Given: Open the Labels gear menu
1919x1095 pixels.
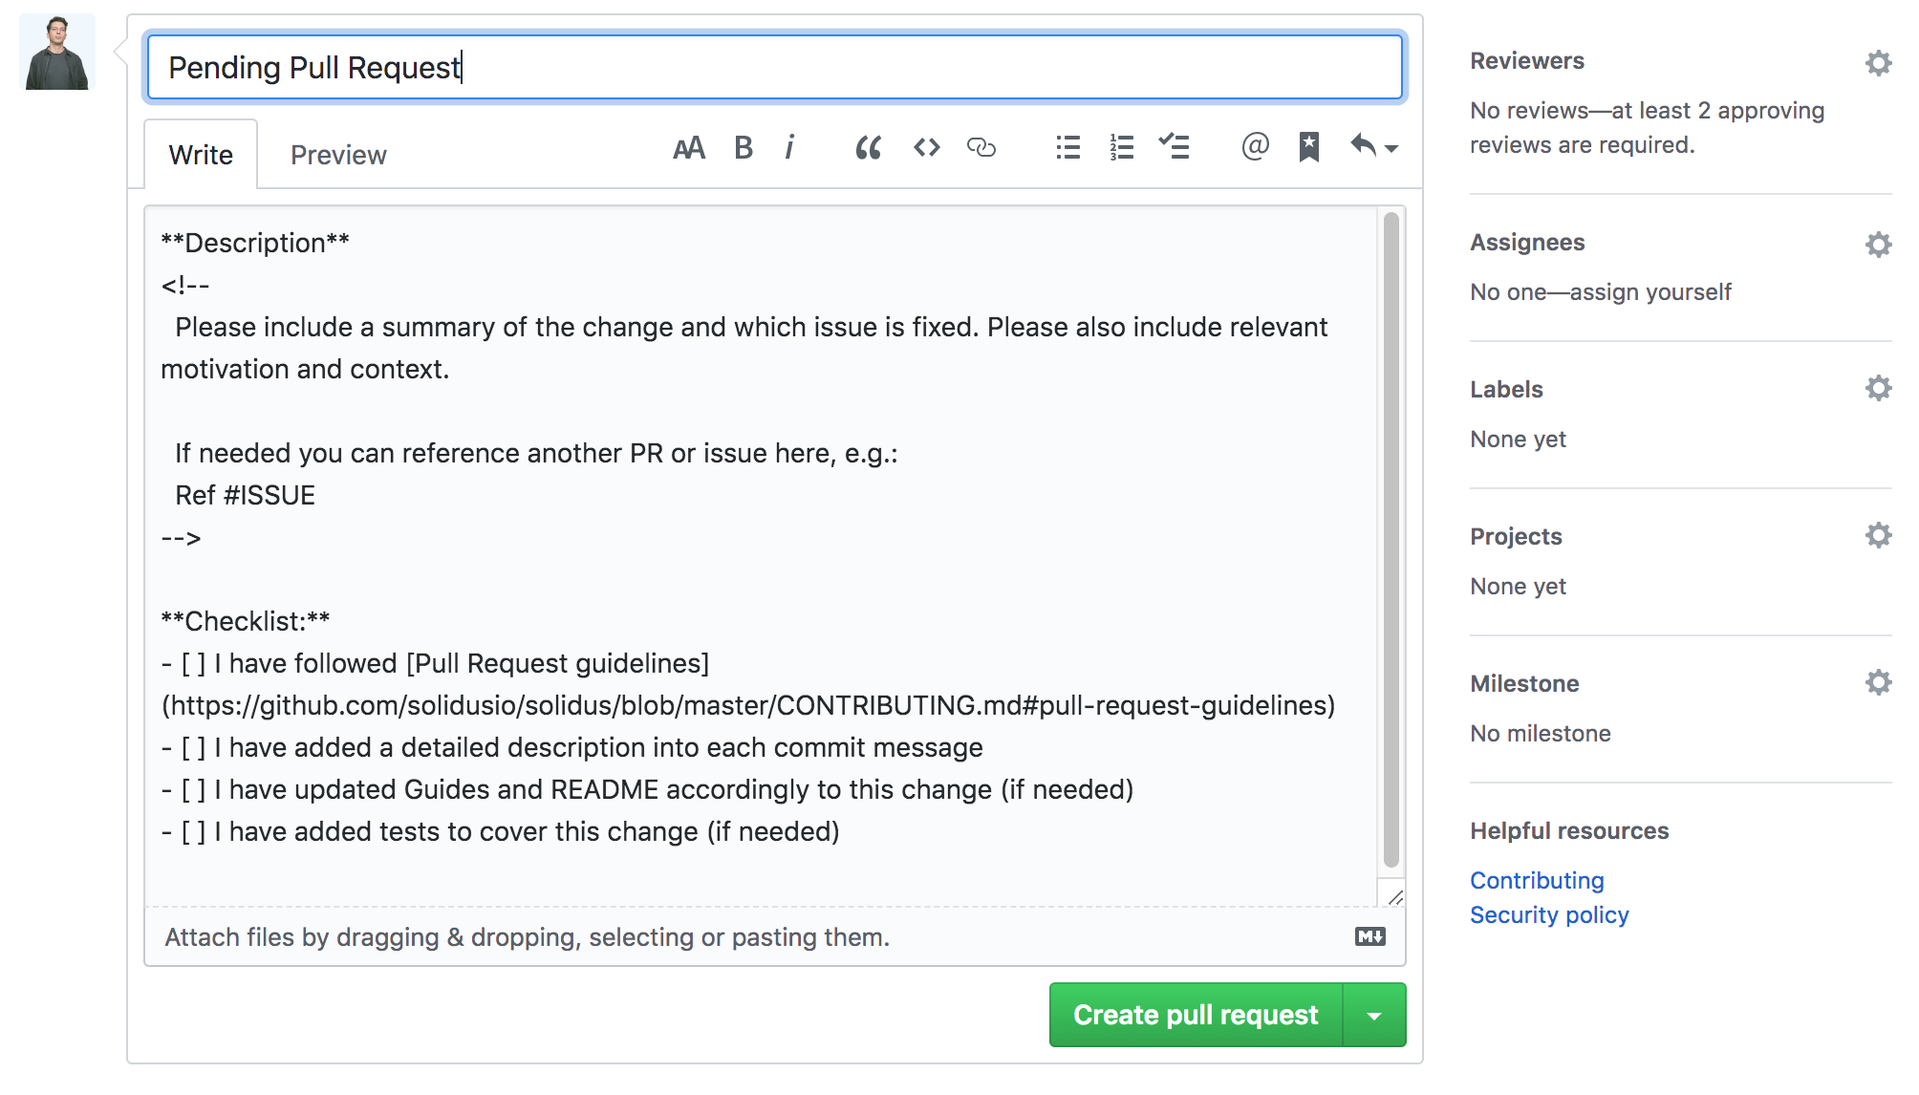Looking at the screenshot, I should click(1878, 389).
